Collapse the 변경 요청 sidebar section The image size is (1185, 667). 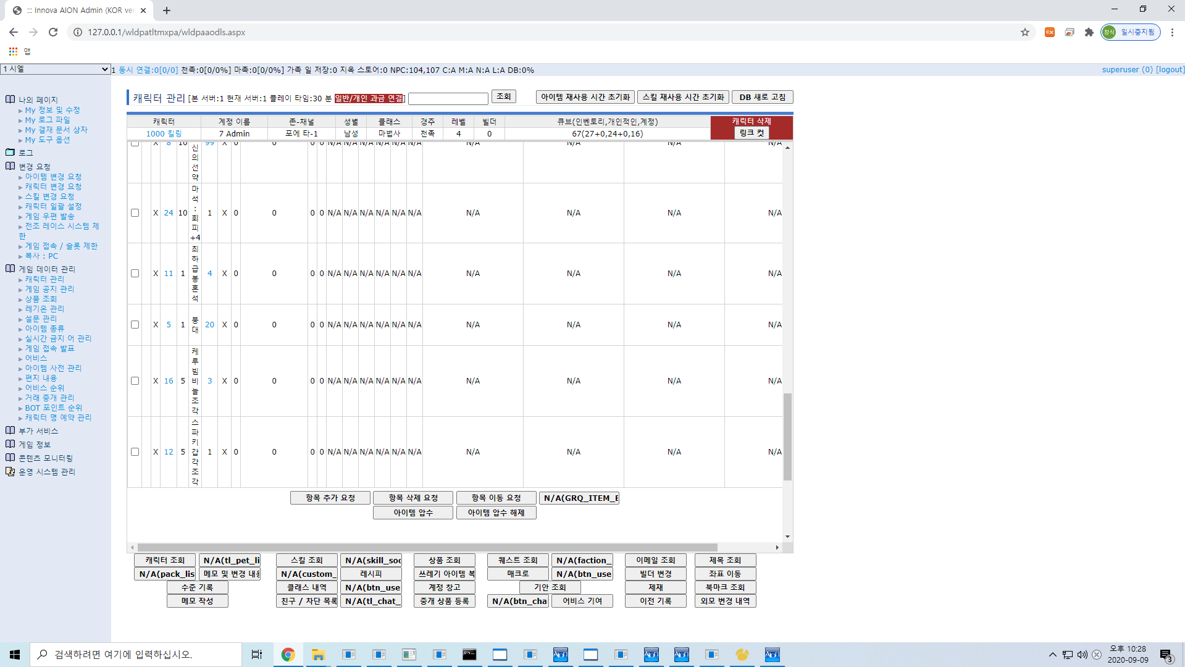pyautogui.click(x=35, y=167)
